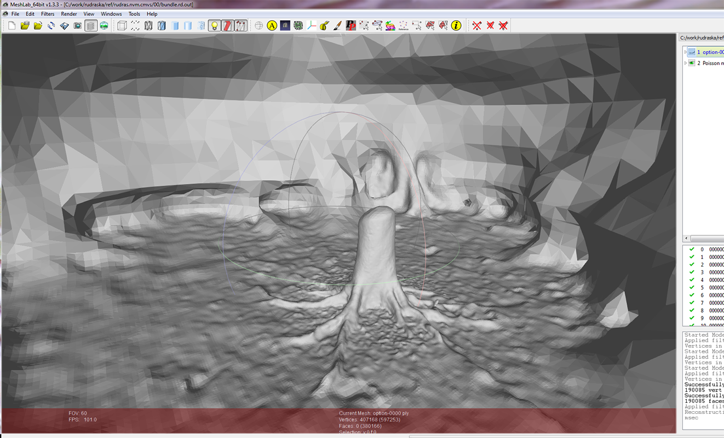Viewport: 724px width, 438px height.
Task: Toggle texture render mode icon
Action: coord(201,26)
